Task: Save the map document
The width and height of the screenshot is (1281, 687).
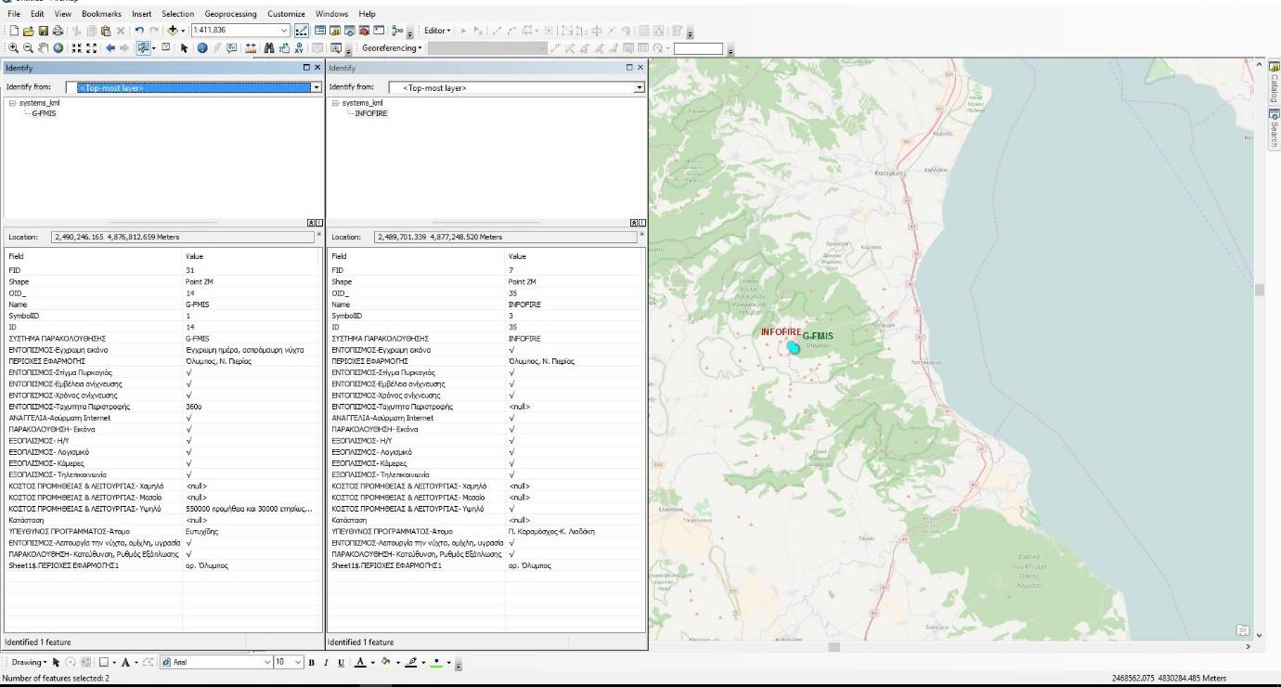Action: pyautogui.click(x=44, y=31)
